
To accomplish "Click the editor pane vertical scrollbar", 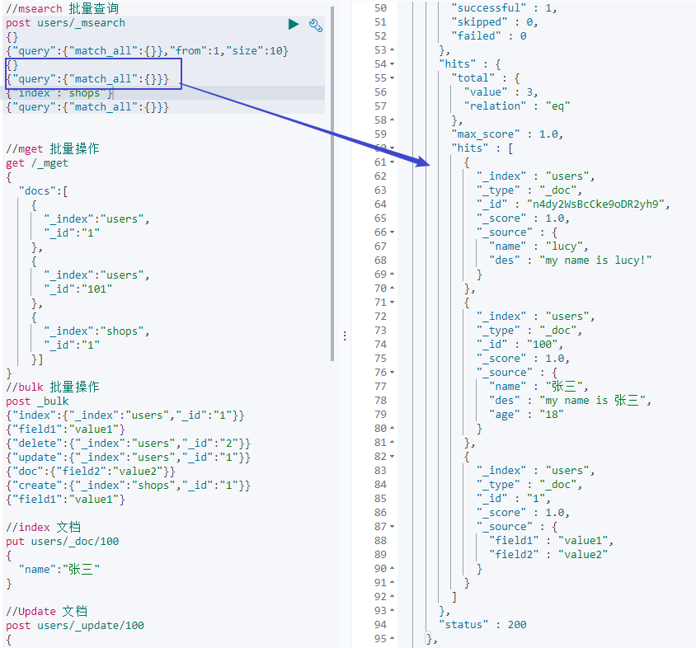I will (332, 183).
